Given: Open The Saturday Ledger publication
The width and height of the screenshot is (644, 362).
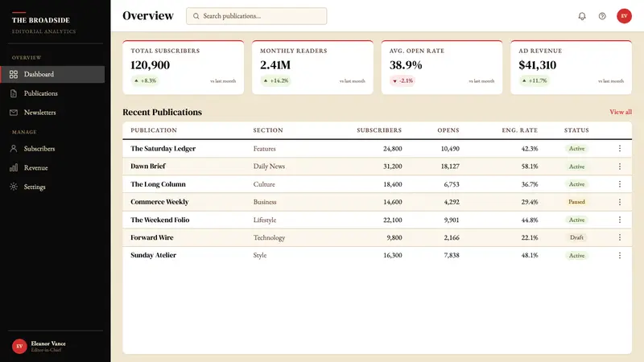Looking at the screenshot, I should pyautogui.click(x=163, y=149).
